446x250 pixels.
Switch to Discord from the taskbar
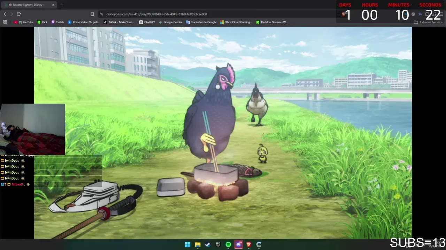point(238,244)
